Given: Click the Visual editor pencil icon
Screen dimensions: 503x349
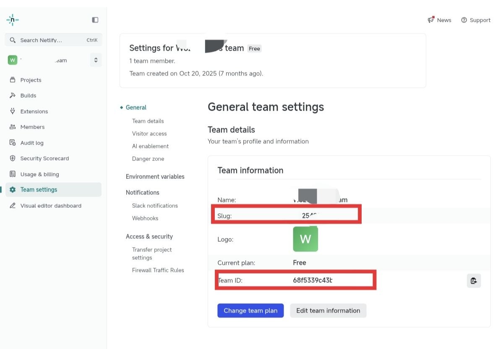Looking at the screenshot, I should point(13,205).
